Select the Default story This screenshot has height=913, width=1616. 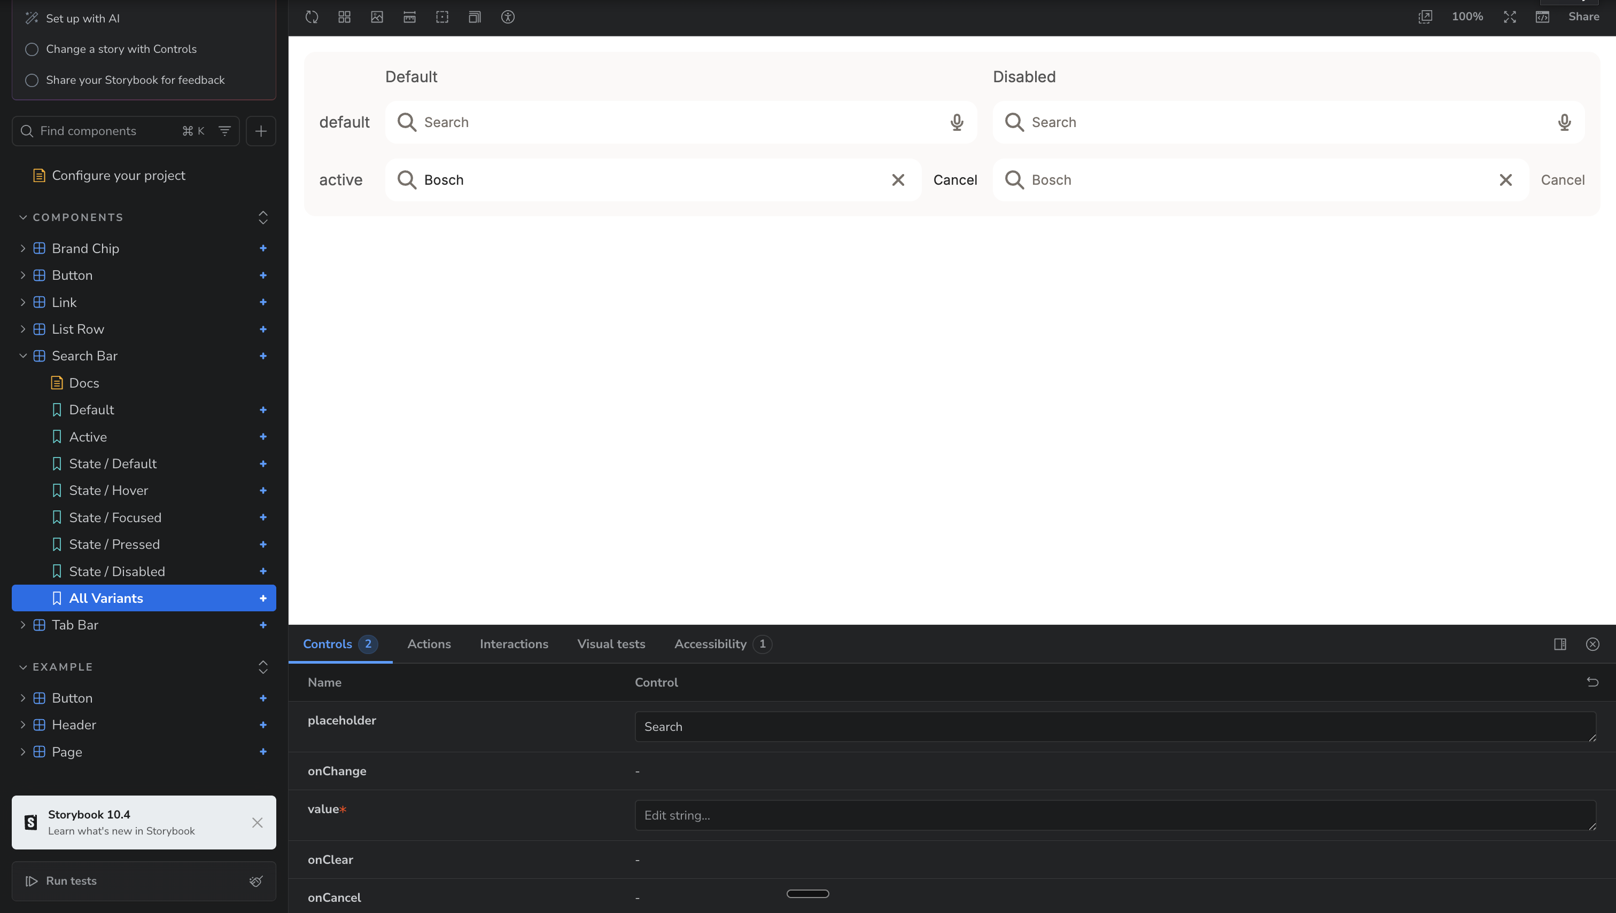91,410
